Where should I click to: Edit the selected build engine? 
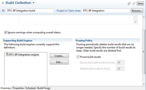(x=59, y=62)
